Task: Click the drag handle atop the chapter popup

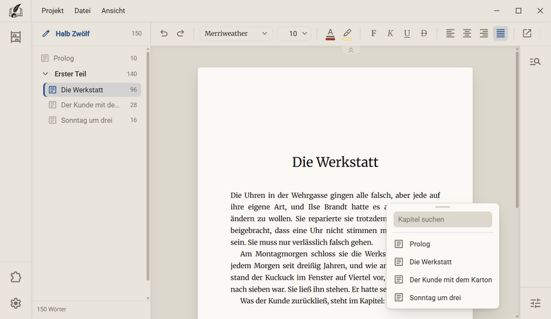Action: [x=442, y=207]
